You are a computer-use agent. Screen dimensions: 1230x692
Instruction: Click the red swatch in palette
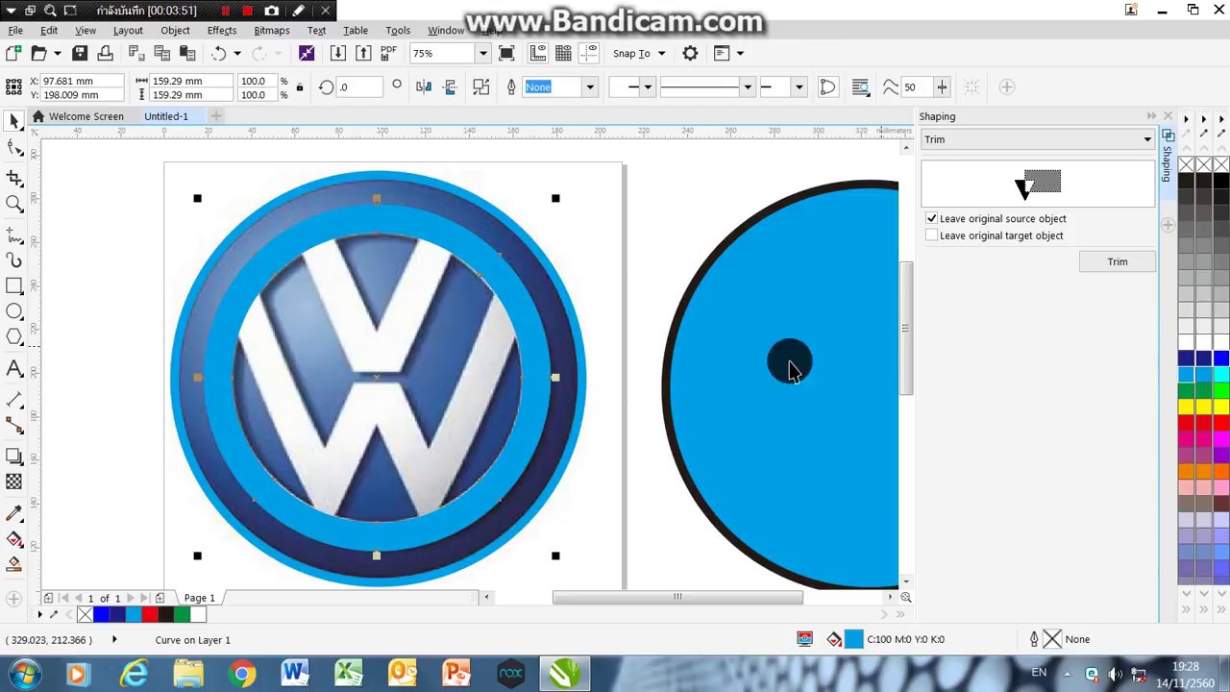pyautogui.click(x=1186, y=424)
